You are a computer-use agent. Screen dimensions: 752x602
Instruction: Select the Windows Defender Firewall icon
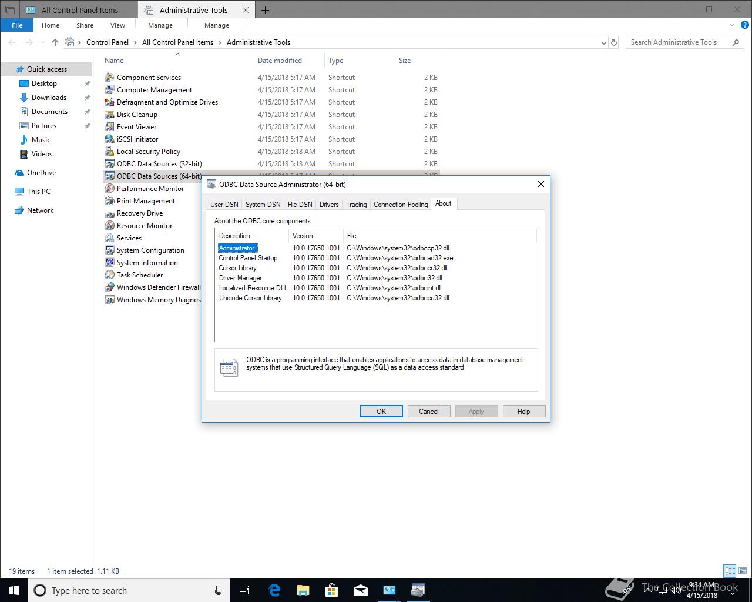pos(109,287)
